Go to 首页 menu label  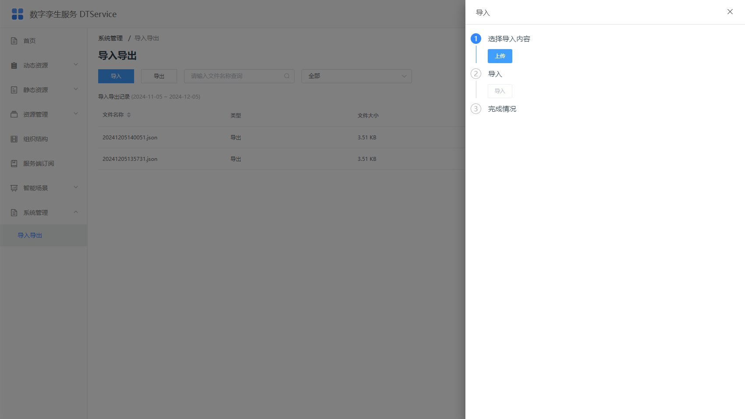point(29,41)
